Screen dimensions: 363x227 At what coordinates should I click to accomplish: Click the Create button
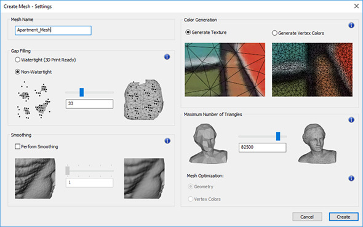[x=343, y=217]
